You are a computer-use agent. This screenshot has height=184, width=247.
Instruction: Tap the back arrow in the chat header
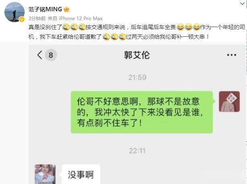(x=40, y=55)
